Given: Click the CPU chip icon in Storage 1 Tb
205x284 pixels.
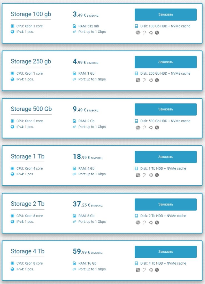Looking at the screenshot, I should pyautogui.click(x=12, y=168).
